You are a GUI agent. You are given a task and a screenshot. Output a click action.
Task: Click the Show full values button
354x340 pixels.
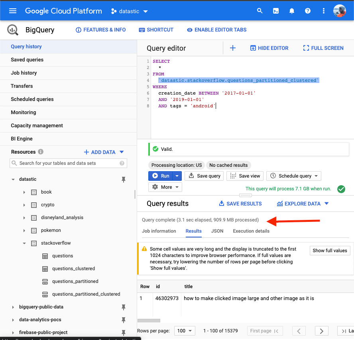pyautogui.click(x=330, y=251)
